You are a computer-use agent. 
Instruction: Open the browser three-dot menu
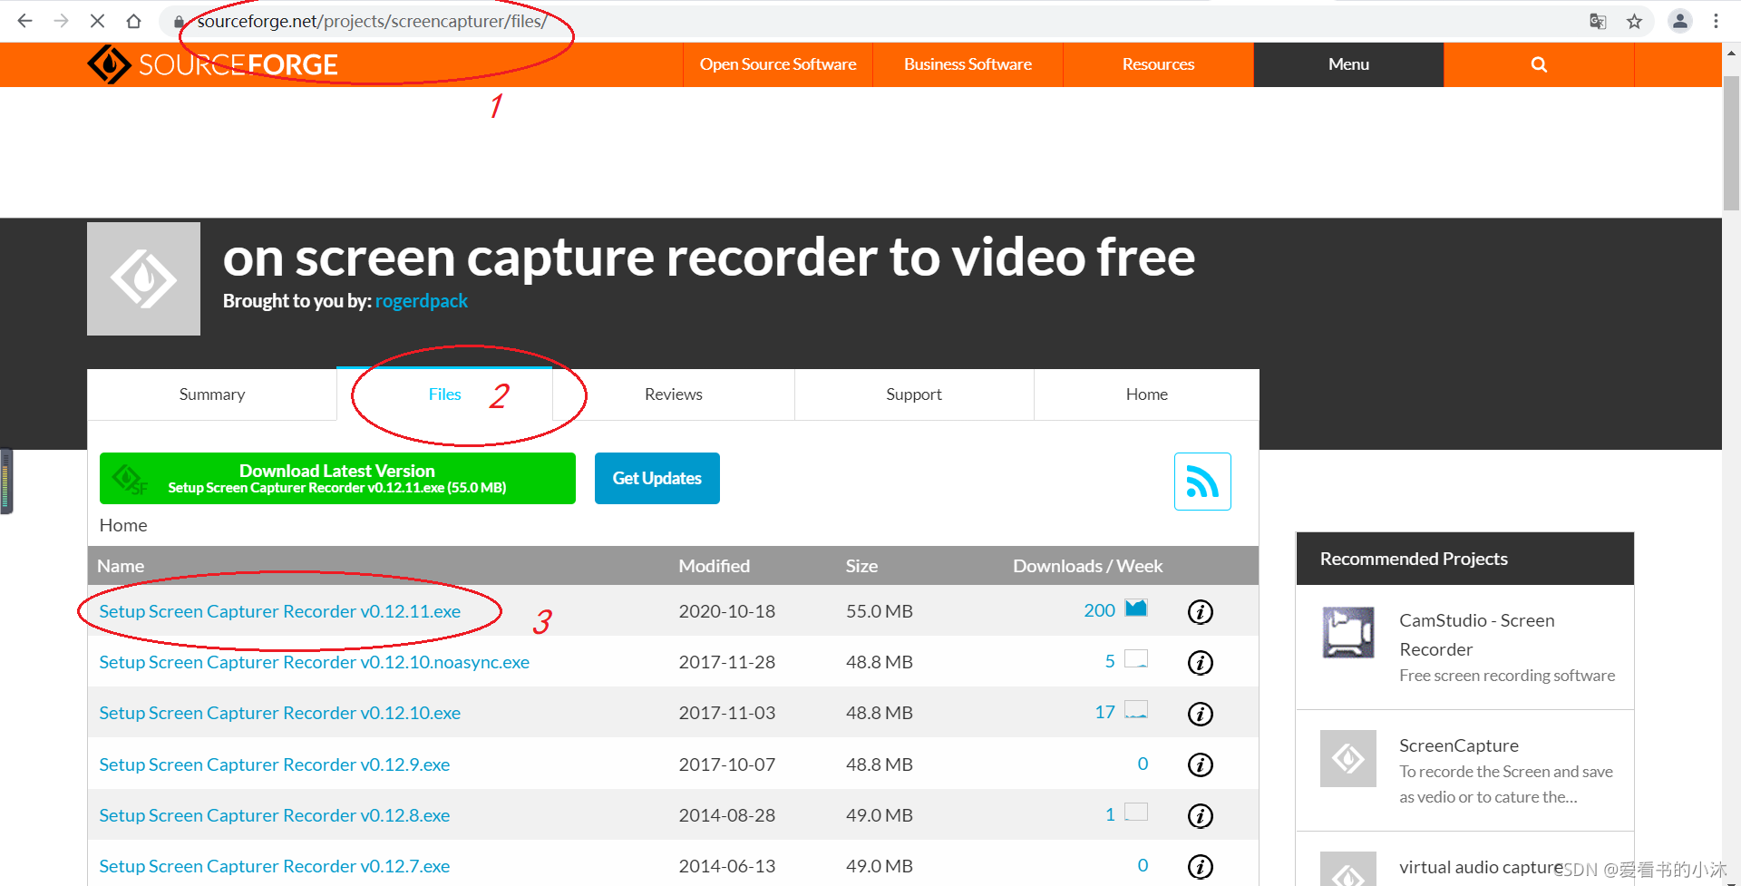pos(1716,21)
